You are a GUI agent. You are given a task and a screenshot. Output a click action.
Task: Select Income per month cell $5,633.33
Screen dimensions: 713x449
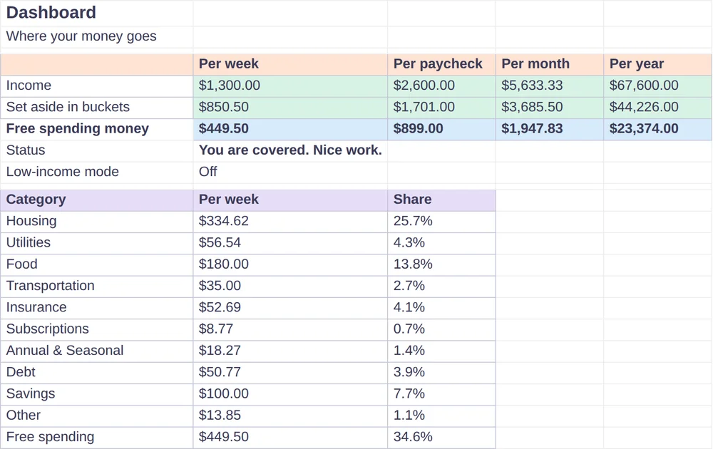[550, 86]
